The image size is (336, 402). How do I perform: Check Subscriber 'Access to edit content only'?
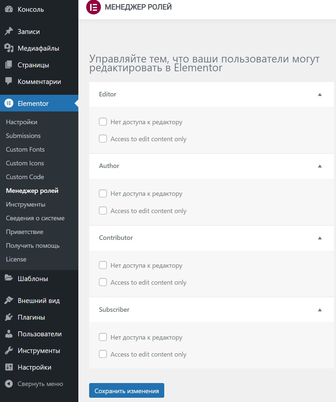(103, 354)
